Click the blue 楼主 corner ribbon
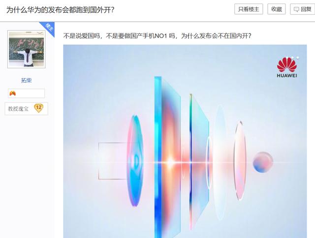This screenshot has height=238, width=315. (x=48, y=28)
